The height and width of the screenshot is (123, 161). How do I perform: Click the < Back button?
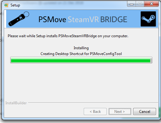95,111
